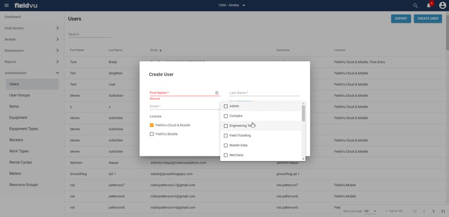Select Users in the sidebar
The width and height of the screenshot is (449, 217).
32,84
